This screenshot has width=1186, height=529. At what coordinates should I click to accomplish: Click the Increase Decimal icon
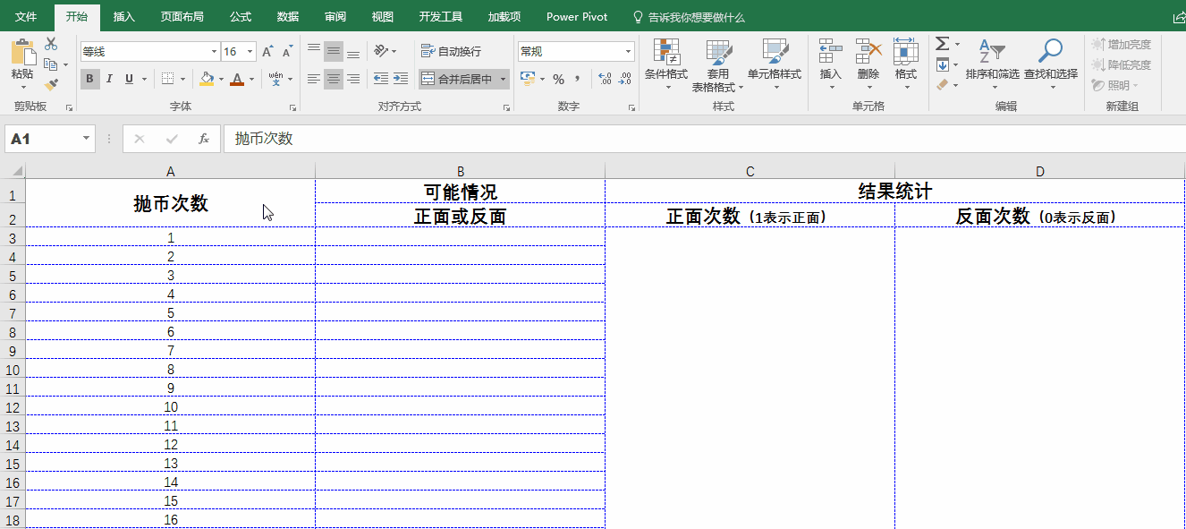[x=605, y=79]
